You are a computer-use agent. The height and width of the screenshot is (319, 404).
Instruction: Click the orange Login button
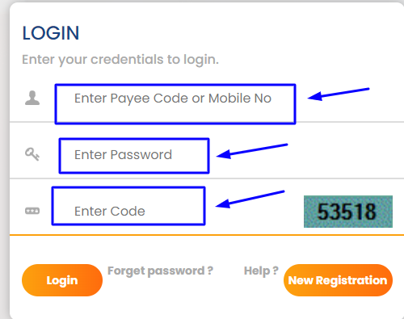[62, 280]
